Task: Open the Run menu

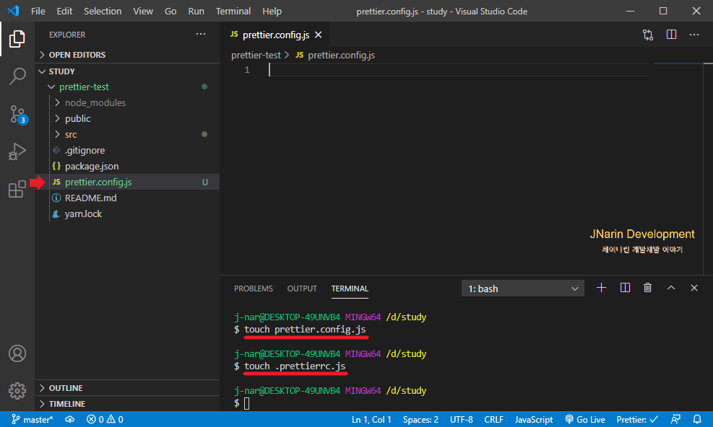Action: click(x=196, y=11)
